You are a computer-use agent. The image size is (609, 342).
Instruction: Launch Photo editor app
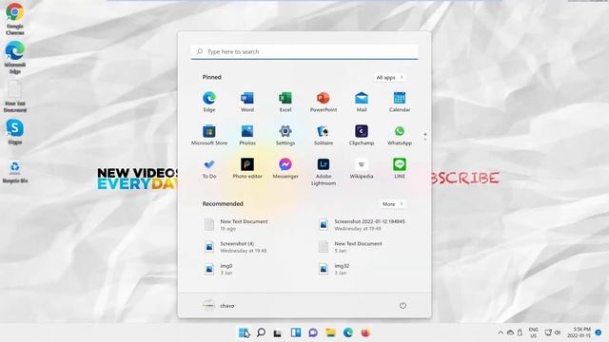pyautogui.click(x=247, y=168)
